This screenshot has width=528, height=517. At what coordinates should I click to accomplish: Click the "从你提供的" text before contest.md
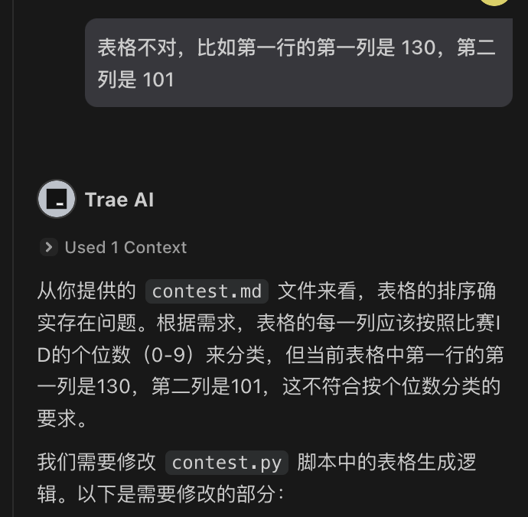pos(86,291)
